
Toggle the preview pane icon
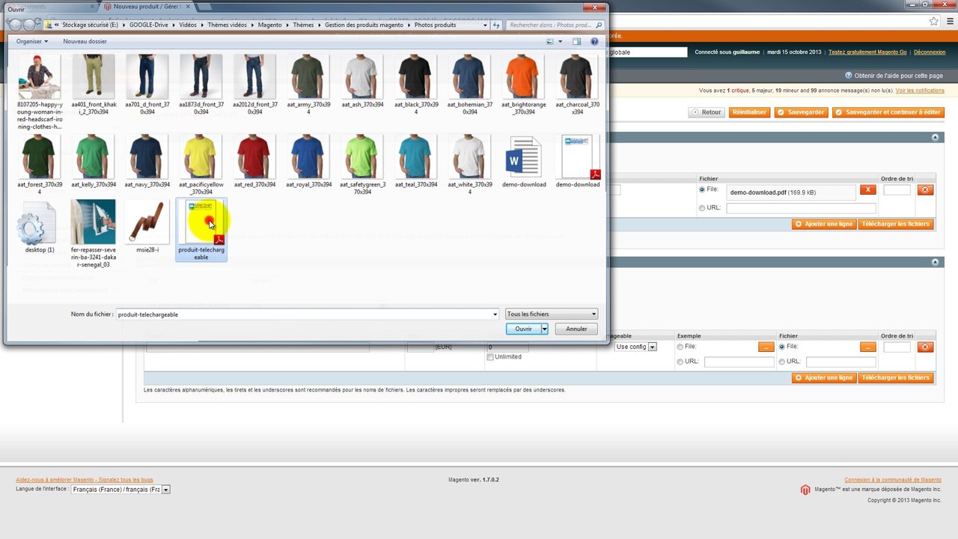point(576,41)
